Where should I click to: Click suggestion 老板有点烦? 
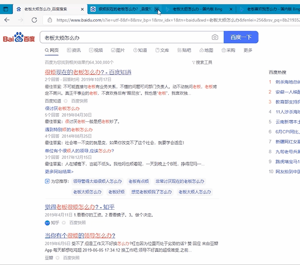coord(139,181)
